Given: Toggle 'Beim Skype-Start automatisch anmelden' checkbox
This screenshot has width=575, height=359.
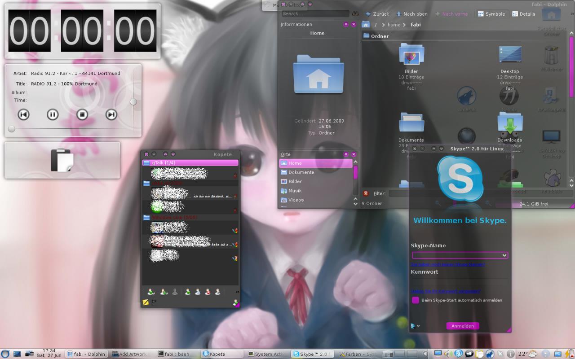Looking at the screenshot, I should [416, 300].
